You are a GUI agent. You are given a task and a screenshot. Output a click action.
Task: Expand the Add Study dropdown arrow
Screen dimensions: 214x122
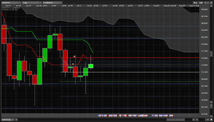coord(13,120)
